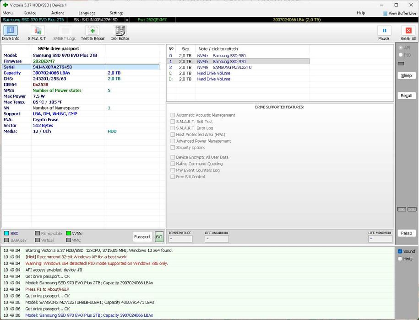
Task: Click the Virtual indicator box
Action: point(38,240)
